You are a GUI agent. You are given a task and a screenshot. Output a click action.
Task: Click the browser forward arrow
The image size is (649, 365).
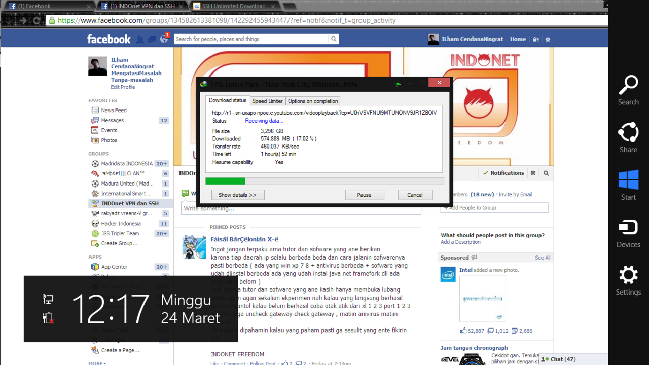(23, 20)
